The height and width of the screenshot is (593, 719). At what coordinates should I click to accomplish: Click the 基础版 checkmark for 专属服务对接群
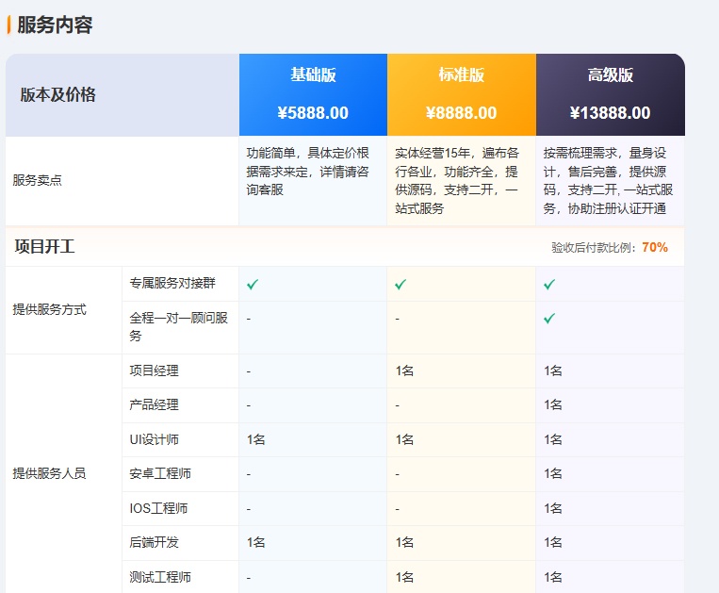(x=253, y=284)
